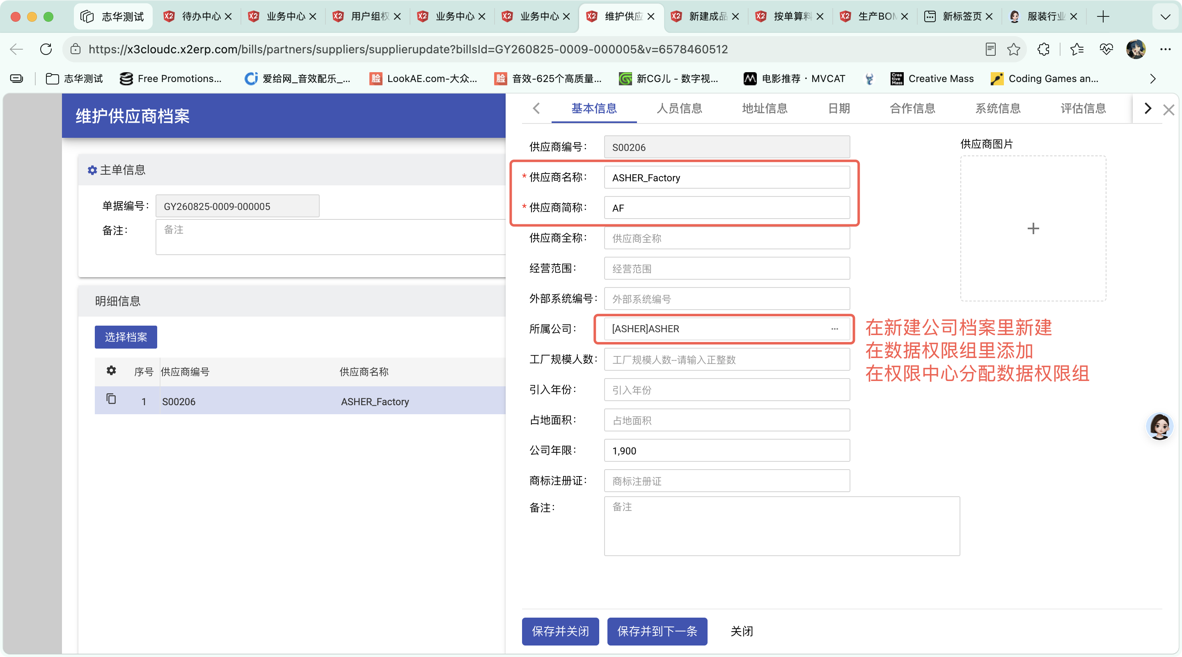1182x657 pixels.
Task: Click the 保存并关闭 button
Action: 560,631
